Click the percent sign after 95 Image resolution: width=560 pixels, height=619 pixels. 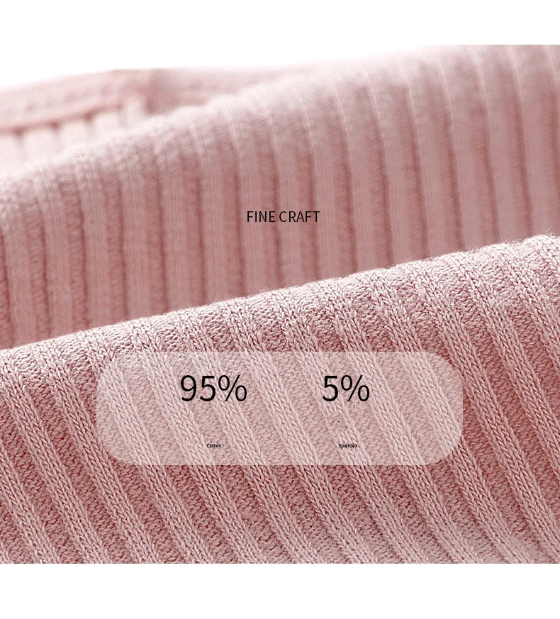click(233, 389)
